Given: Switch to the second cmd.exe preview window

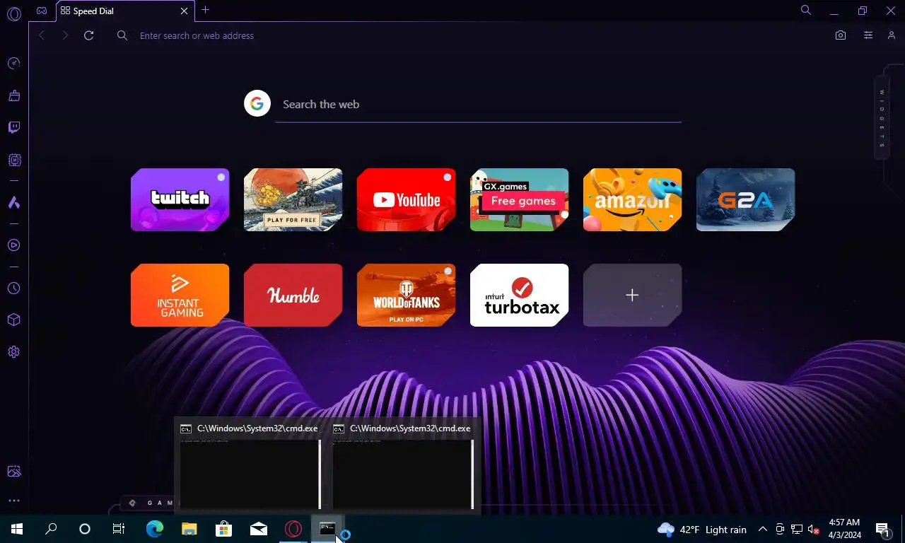Looking at the screenshot, I should click(403, 467).
